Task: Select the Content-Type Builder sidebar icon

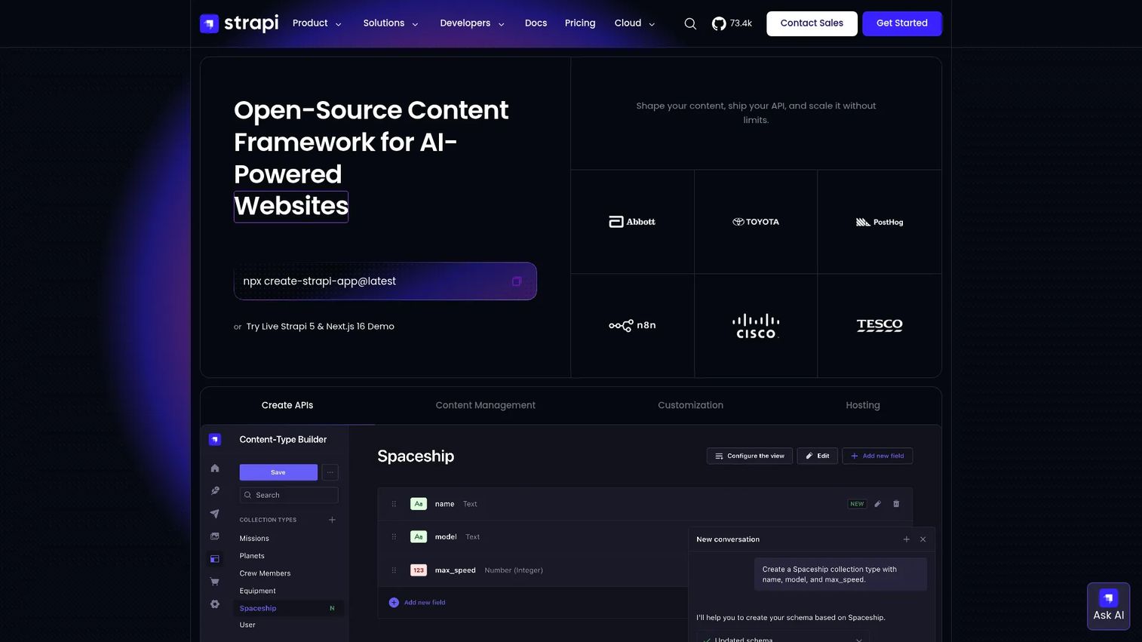Action: (215, 559)
